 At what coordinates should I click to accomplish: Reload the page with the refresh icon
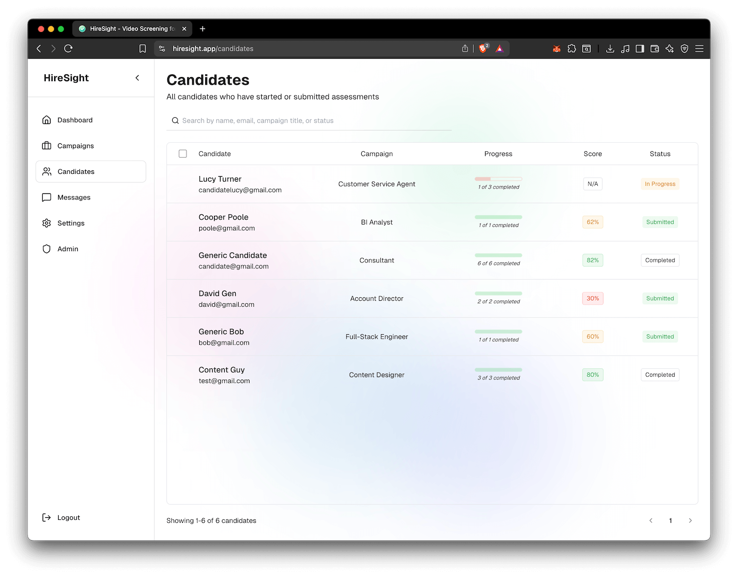68,49
